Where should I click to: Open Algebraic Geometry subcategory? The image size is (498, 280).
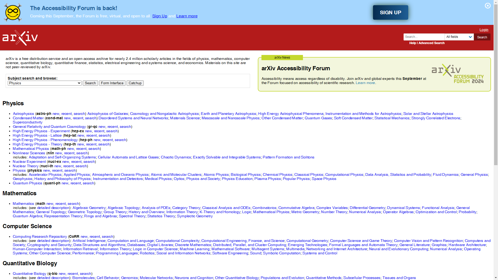point(89,208)
